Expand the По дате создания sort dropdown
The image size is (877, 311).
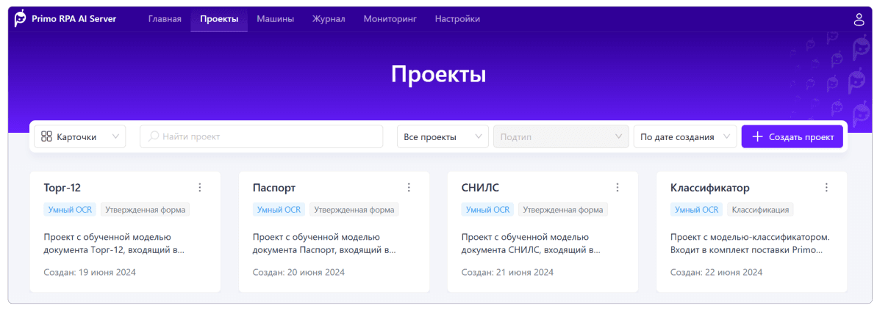tap(684, 136)
